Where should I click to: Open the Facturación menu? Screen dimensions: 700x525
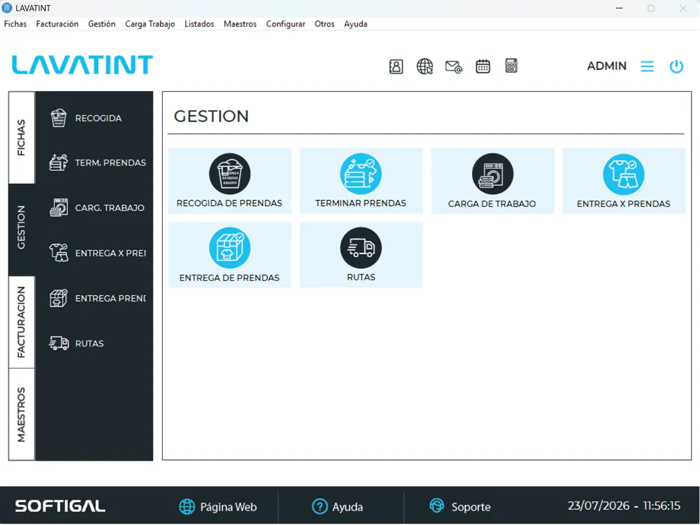(x=57, y=24)
